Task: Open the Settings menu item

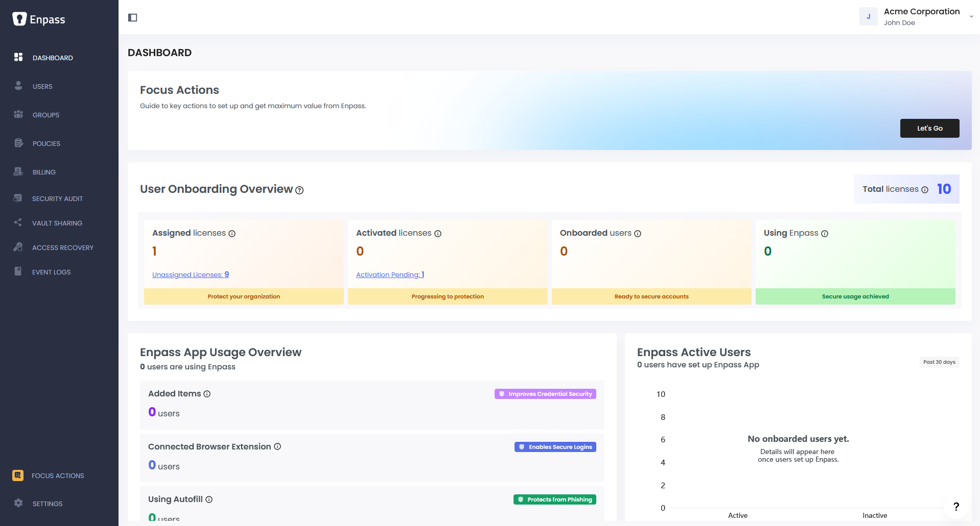Action: tap(48, 504)
